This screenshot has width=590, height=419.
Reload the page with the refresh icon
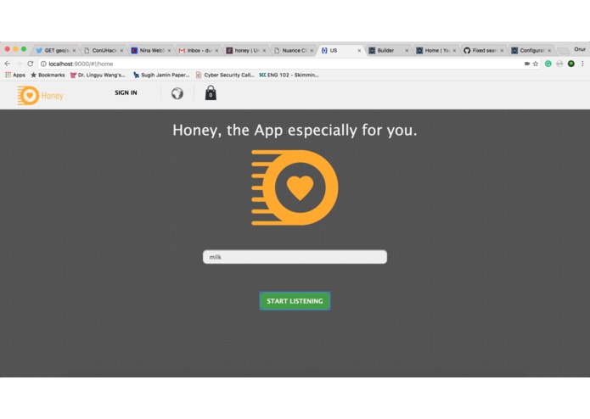(31, 64)
